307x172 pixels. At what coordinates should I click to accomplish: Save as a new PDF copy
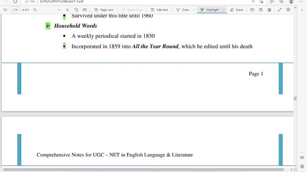[x=270, y=10]
